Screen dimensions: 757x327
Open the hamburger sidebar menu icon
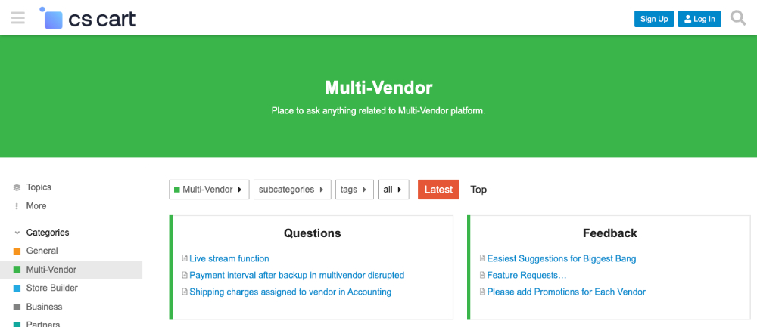tap(18, 18)
